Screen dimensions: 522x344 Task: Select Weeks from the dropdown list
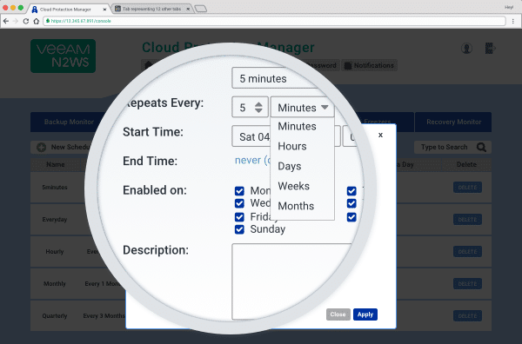coord(294,186)
